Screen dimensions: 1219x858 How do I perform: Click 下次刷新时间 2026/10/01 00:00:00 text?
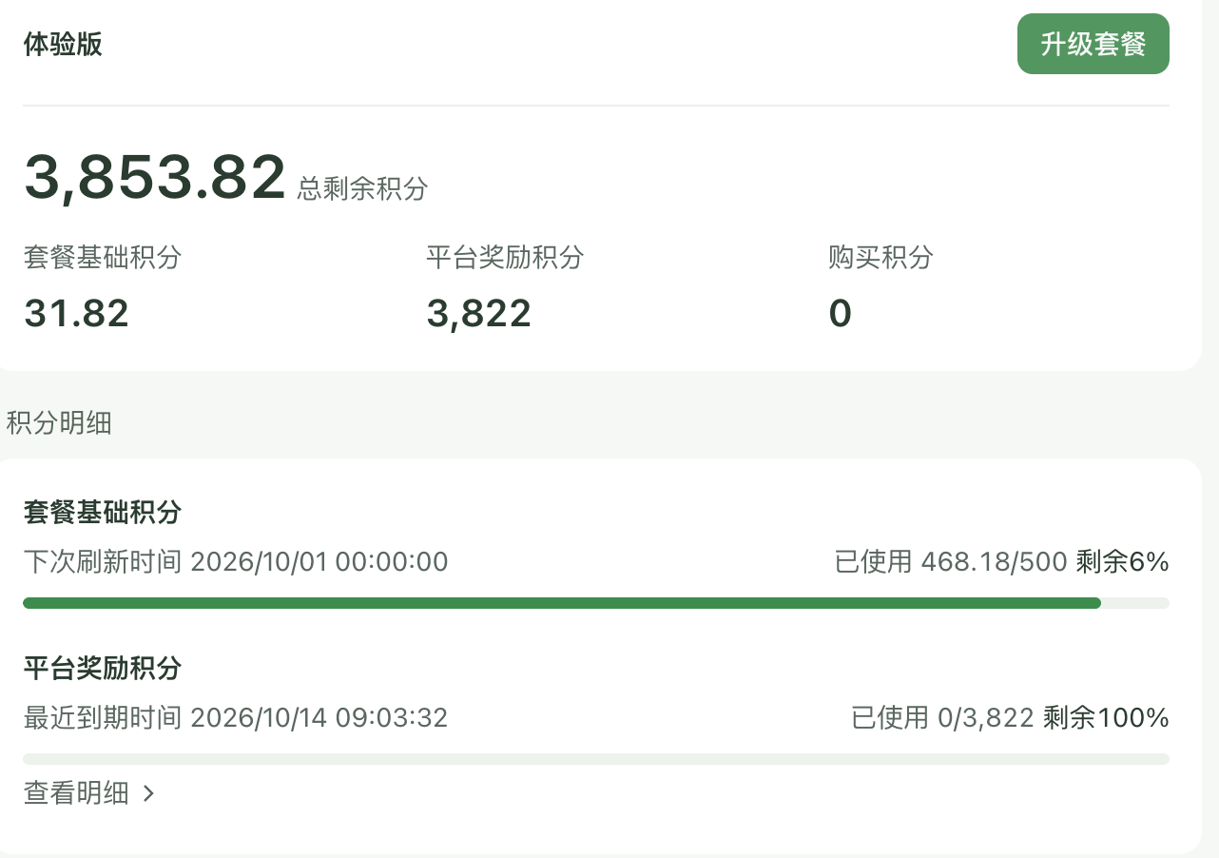point(236,561)
